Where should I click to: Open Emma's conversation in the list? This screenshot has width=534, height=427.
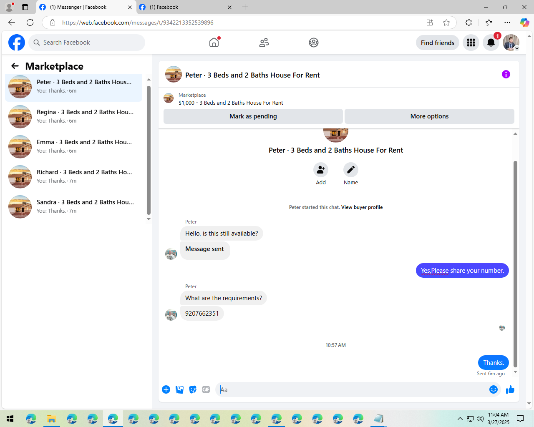[73, 147]
